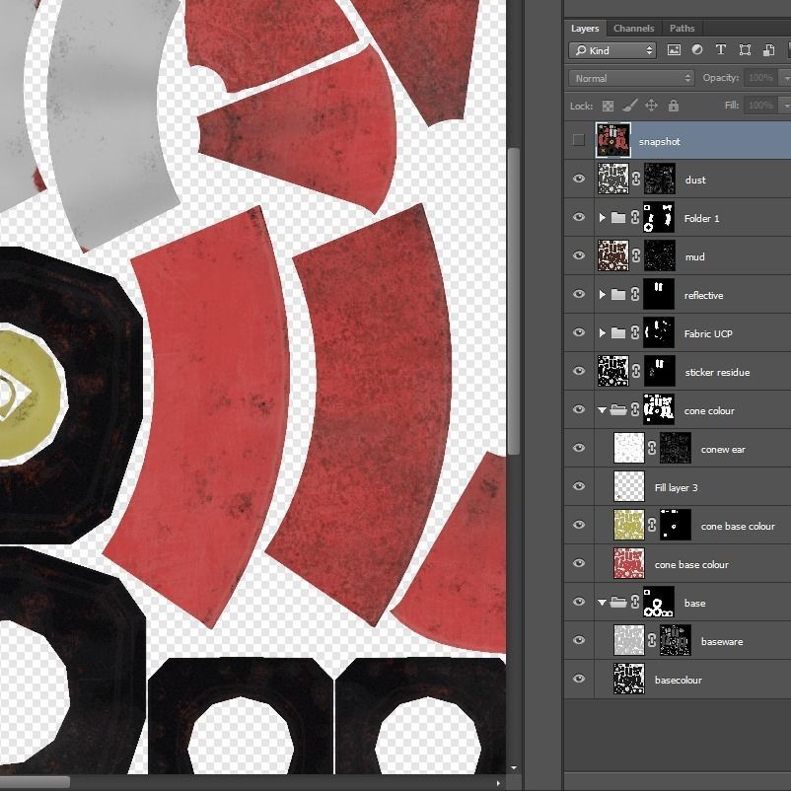Screen dimensions: 791x791
Task: Click mask link icon on mud layer
Action: [x=635, y=255]
